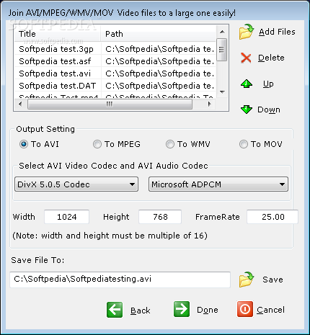310x335 pixels.
Task: Choose the To WMV output option
Action: pyautogui.click(x=170, y=144)
